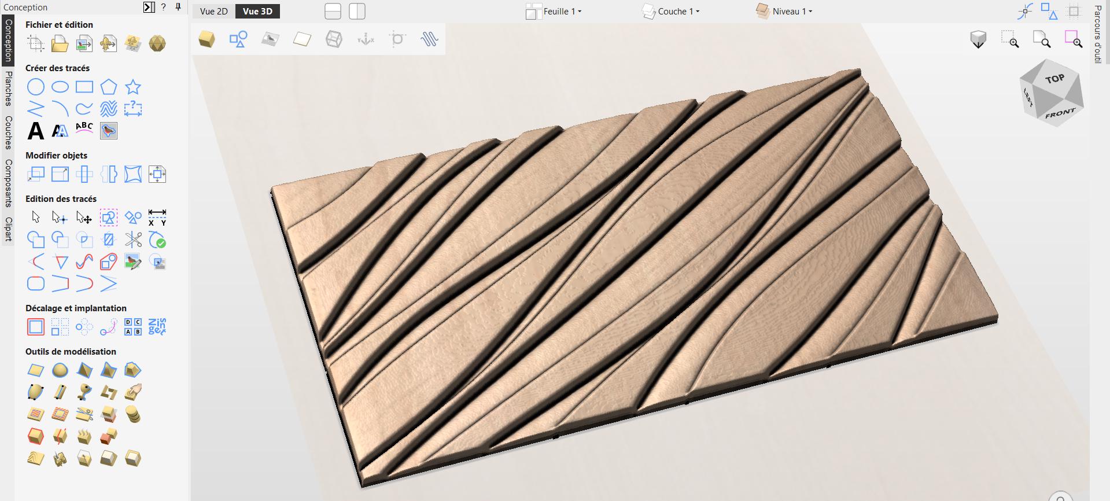The image size is (1110, 501).
Task: Open the edit picture pencil tool
Action: [133, 262]
